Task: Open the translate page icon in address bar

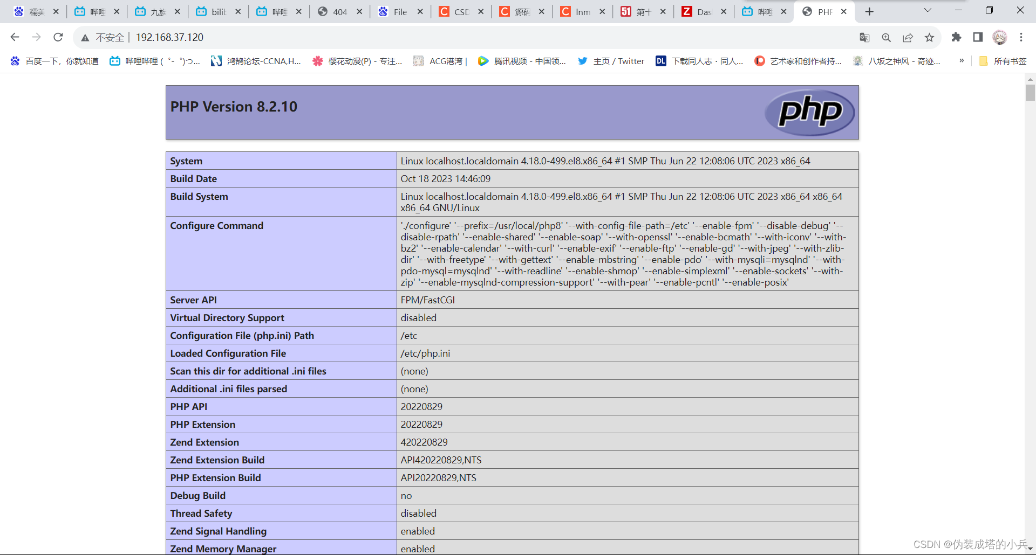Action: click(x=864, y=37)
